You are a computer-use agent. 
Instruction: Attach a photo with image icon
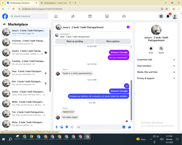[62, 127]
